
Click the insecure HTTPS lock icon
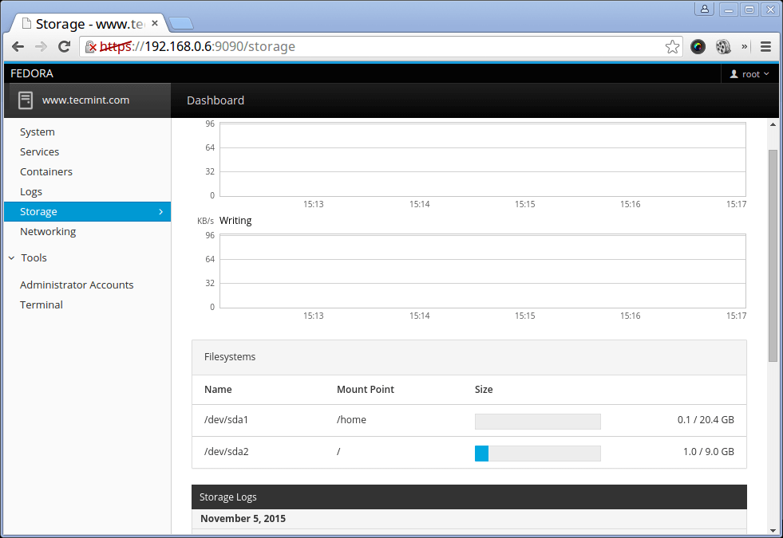(91, 47)
